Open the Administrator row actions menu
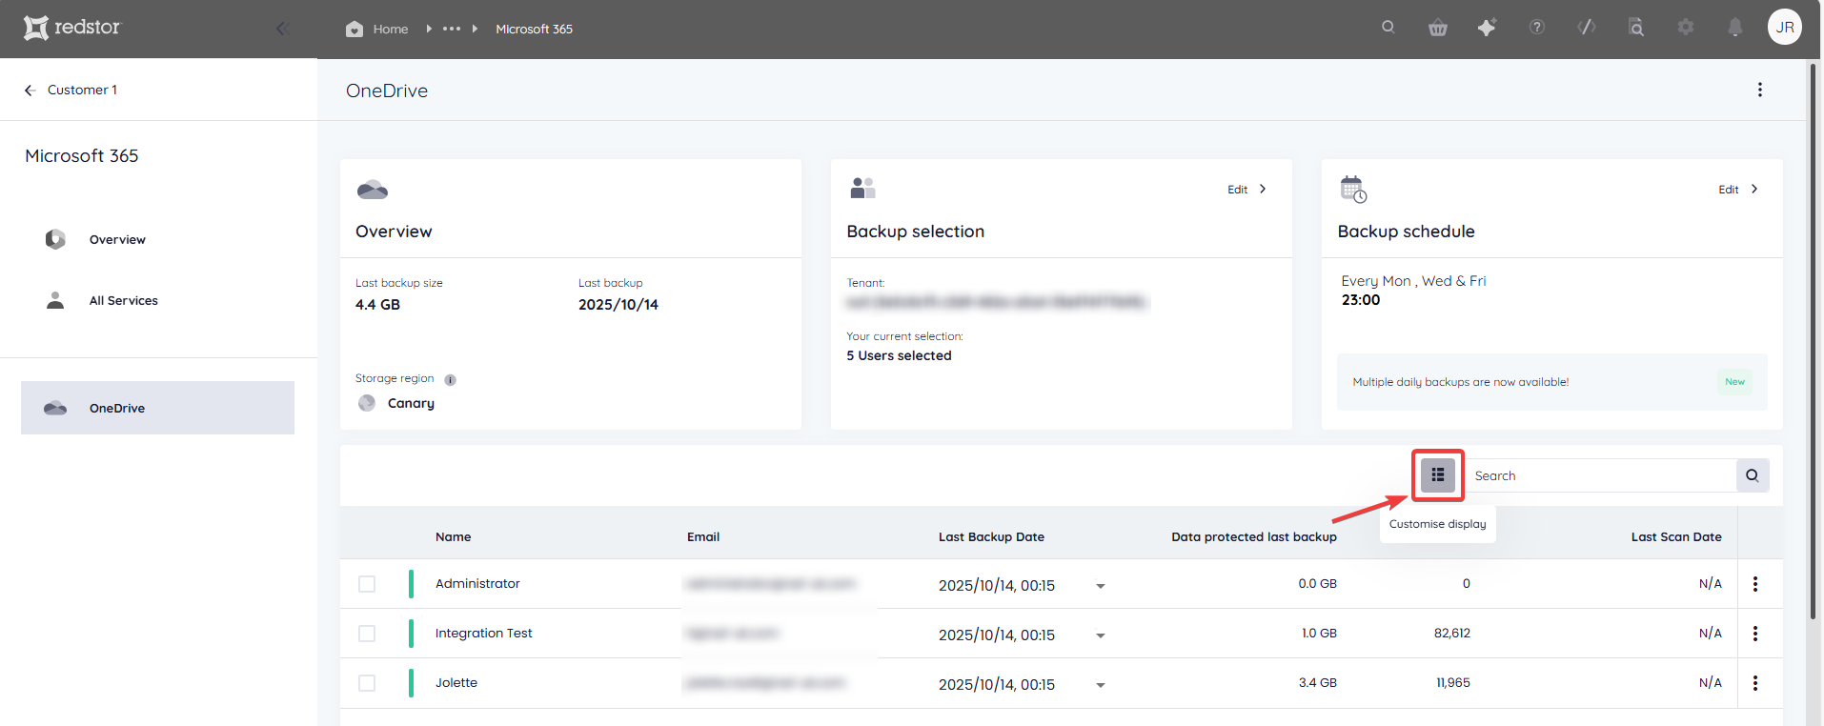Screen dimensions: 1824x726 (x=1755, y=584)
